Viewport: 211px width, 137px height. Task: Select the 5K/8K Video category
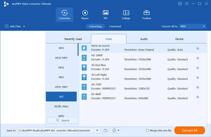pos(61,106)
